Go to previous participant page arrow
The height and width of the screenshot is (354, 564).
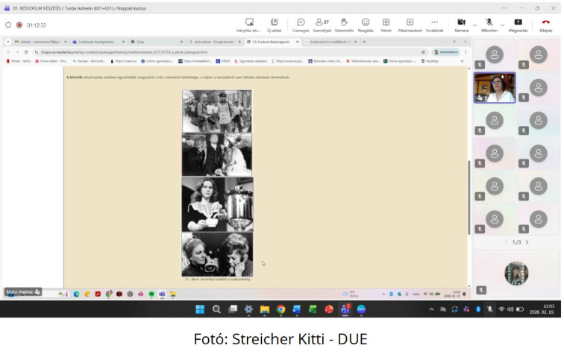click(506, 242)
